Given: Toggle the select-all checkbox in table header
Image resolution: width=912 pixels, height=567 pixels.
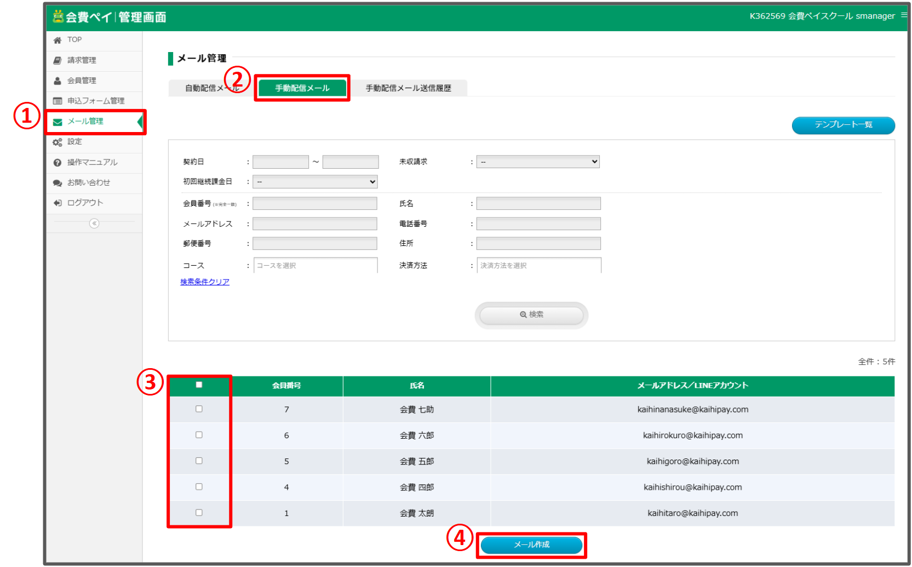Looking at the screenshot, I should click(199, 385).
